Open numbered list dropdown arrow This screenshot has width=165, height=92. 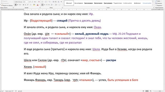47,2
